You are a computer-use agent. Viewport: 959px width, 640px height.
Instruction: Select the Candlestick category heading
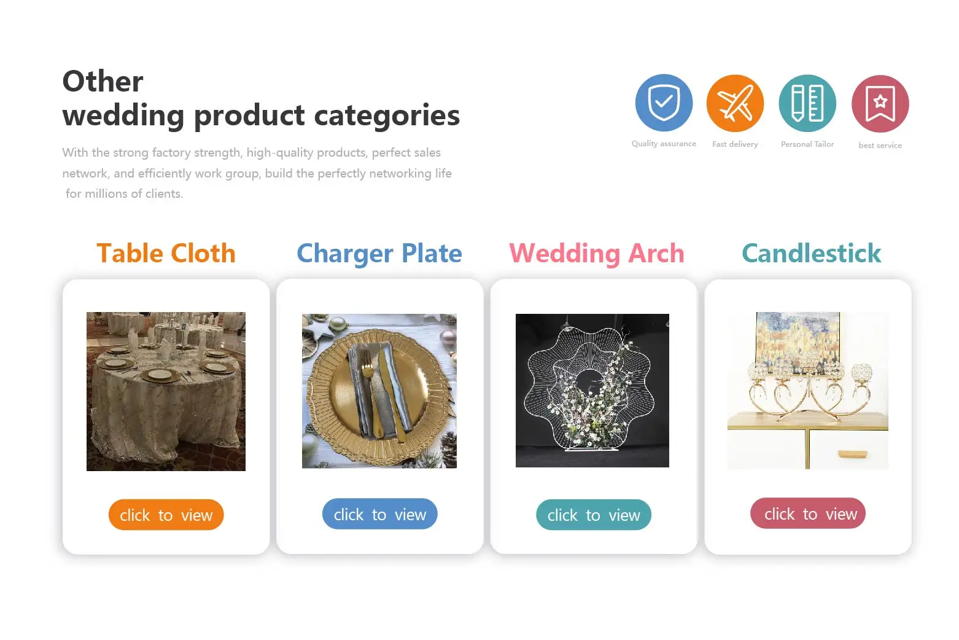point(812,253)
